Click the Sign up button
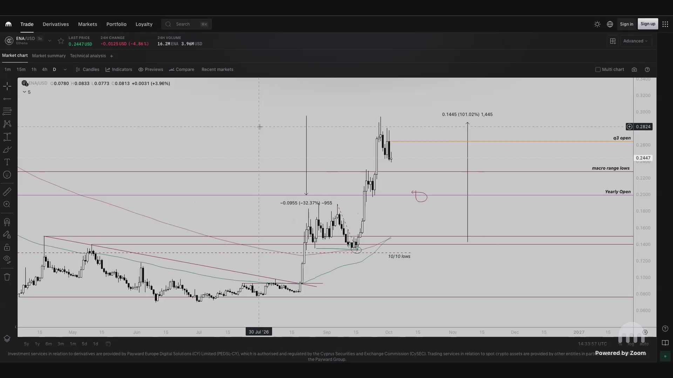673x378 pixels. 648,24
